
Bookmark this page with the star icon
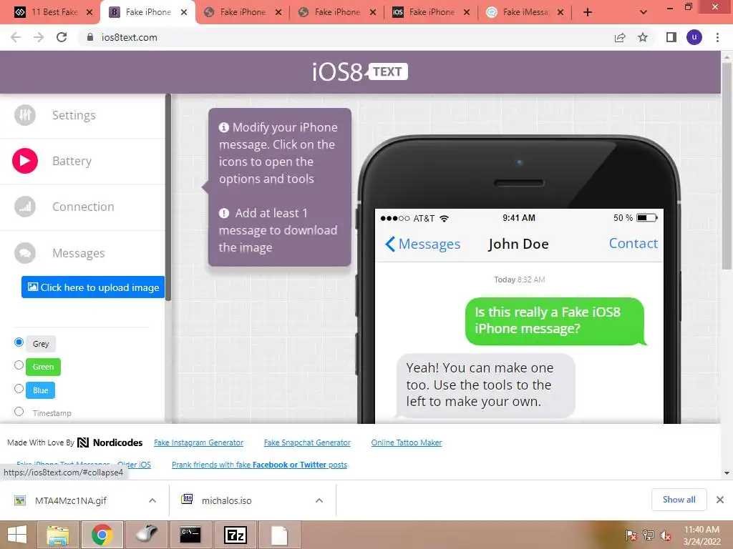point(643,37)
